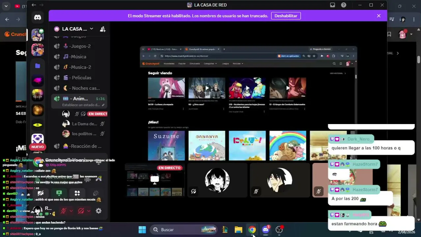Open the Windows Start menu

(x=142, y=229)
